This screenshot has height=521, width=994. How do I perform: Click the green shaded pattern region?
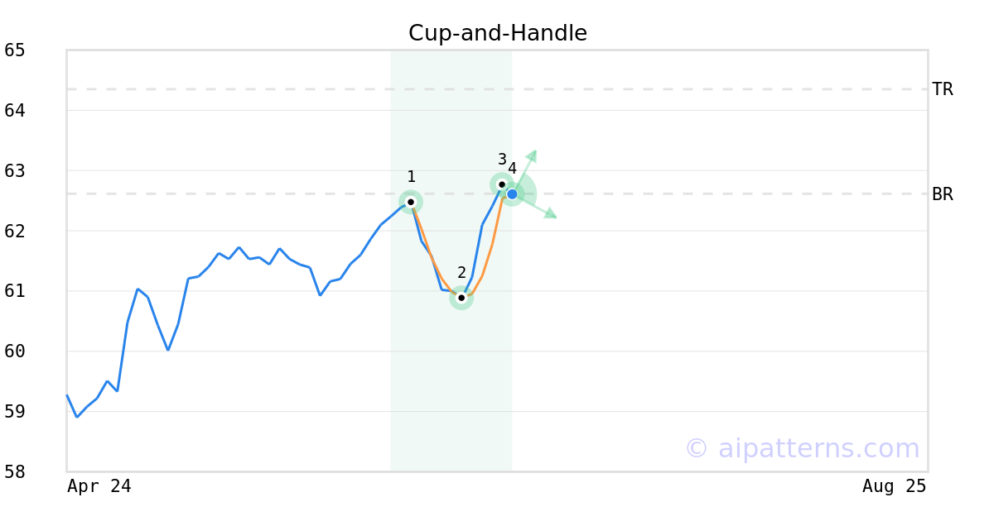click(x=451, y=372)
